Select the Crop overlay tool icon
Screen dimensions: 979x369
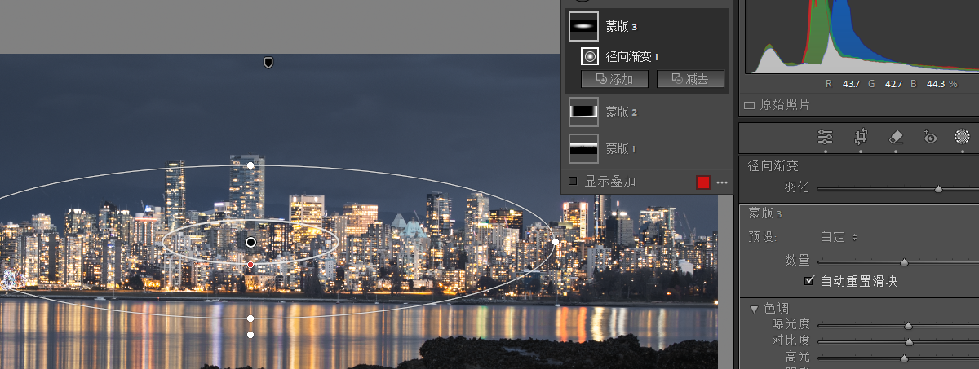tap(860, 137)
